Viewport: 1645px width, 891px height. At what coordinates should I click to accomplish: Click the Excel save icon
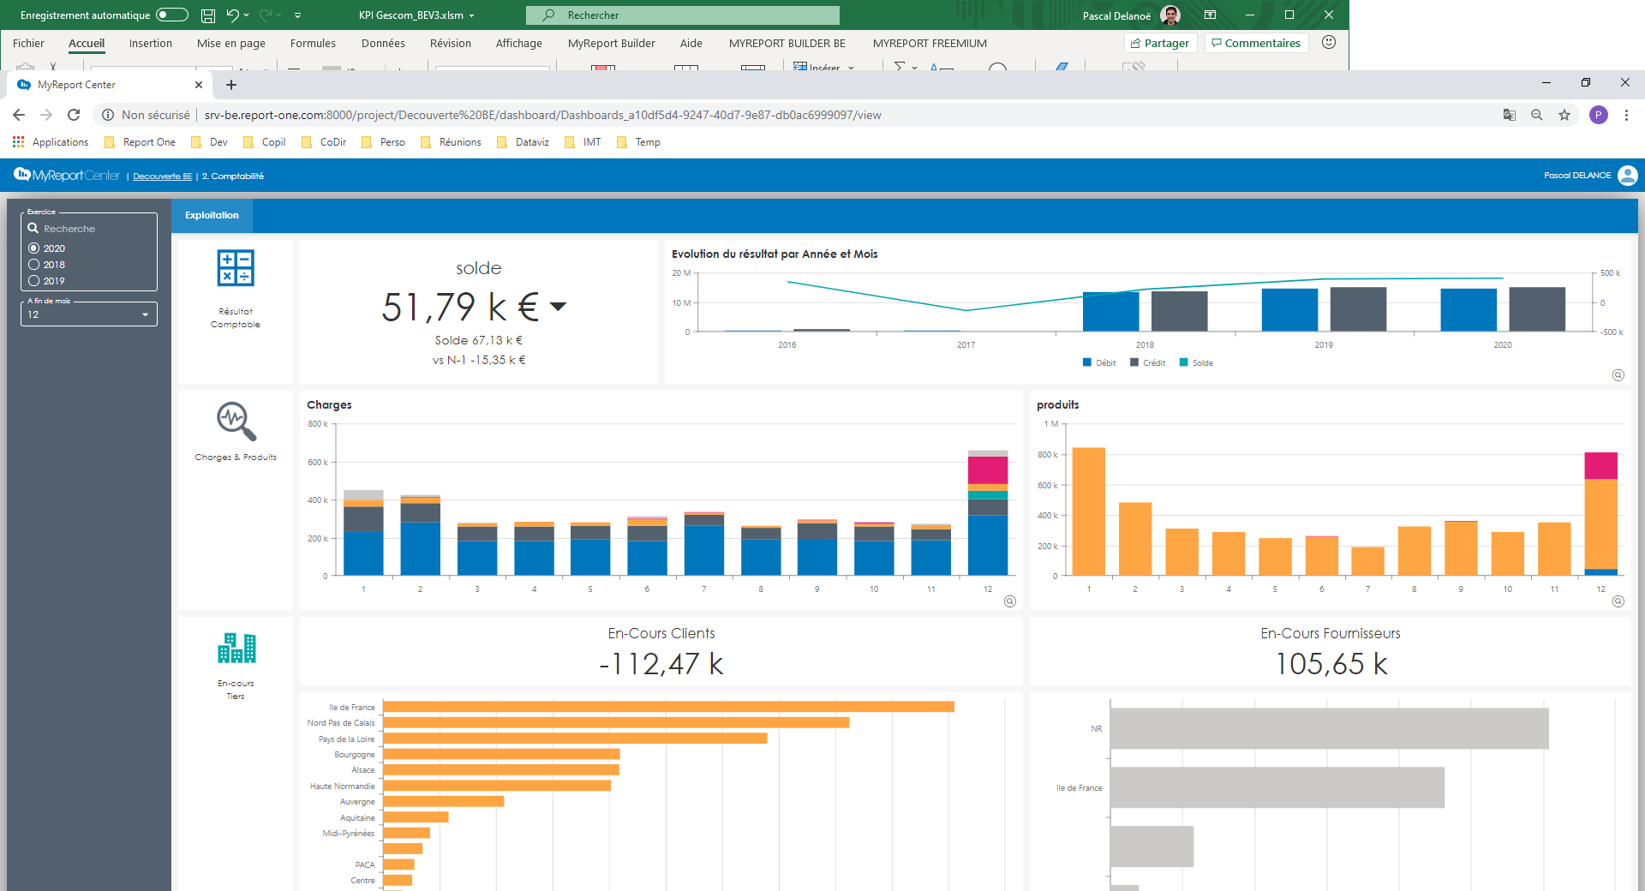pyautogui.click(x=208, y=15)
